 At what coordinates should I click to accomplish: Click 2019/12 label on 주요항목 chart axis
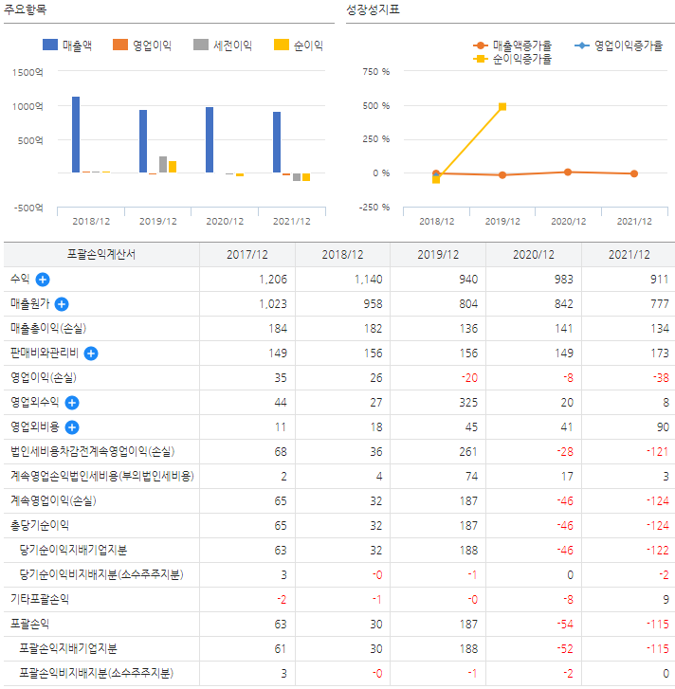158,222
